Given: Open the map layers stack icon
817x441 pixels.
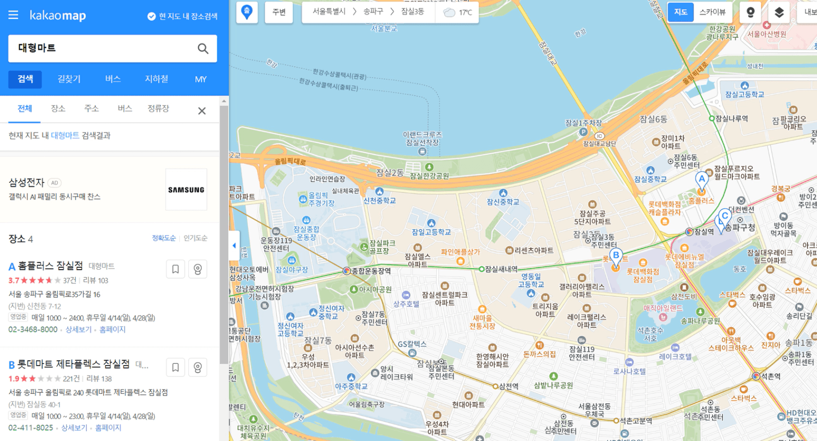Looking at the screenshot, I should tap(779, 12).
